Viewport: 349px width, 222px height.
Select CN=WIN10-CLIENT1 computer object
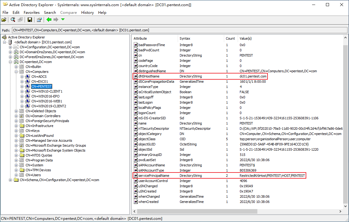tap(47, 91)
